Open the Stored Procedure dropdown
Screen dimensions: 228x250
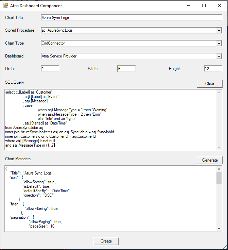pyautogui.click(x=219, y=31)
